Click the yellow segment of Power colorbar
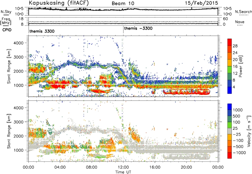Image resolution: width=252 pixels, height=174 pixels. click(x=230, y=63)
